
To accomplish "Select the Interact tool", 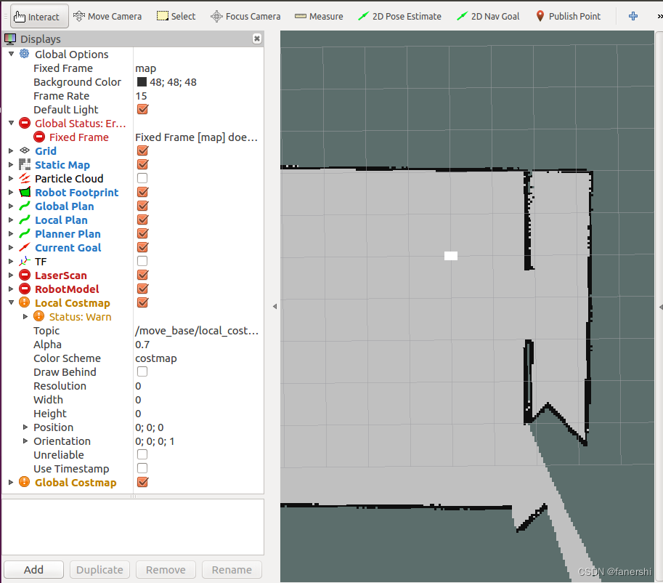I will [38, 15].
